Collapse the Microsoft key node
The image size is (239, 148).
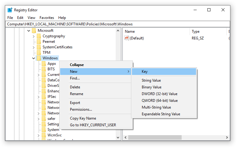click(29, 31)
